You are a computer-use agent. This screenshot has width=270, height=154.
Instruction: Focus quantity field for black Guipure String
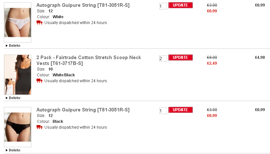(x=163, y=111)
